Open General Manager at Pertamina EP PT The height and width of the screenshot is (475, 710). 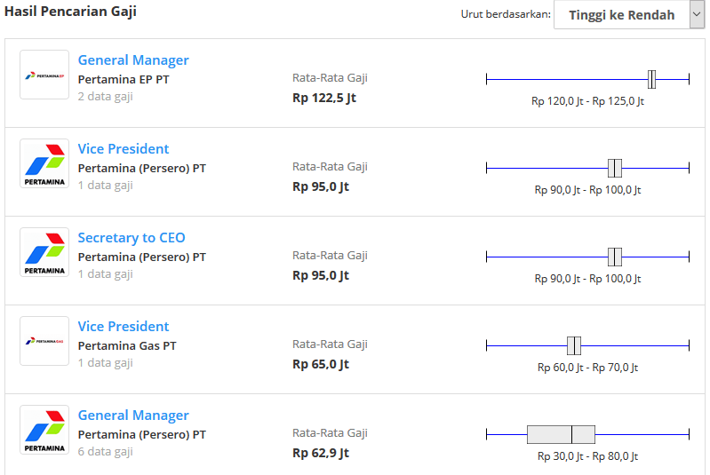(x=133, y=60)
